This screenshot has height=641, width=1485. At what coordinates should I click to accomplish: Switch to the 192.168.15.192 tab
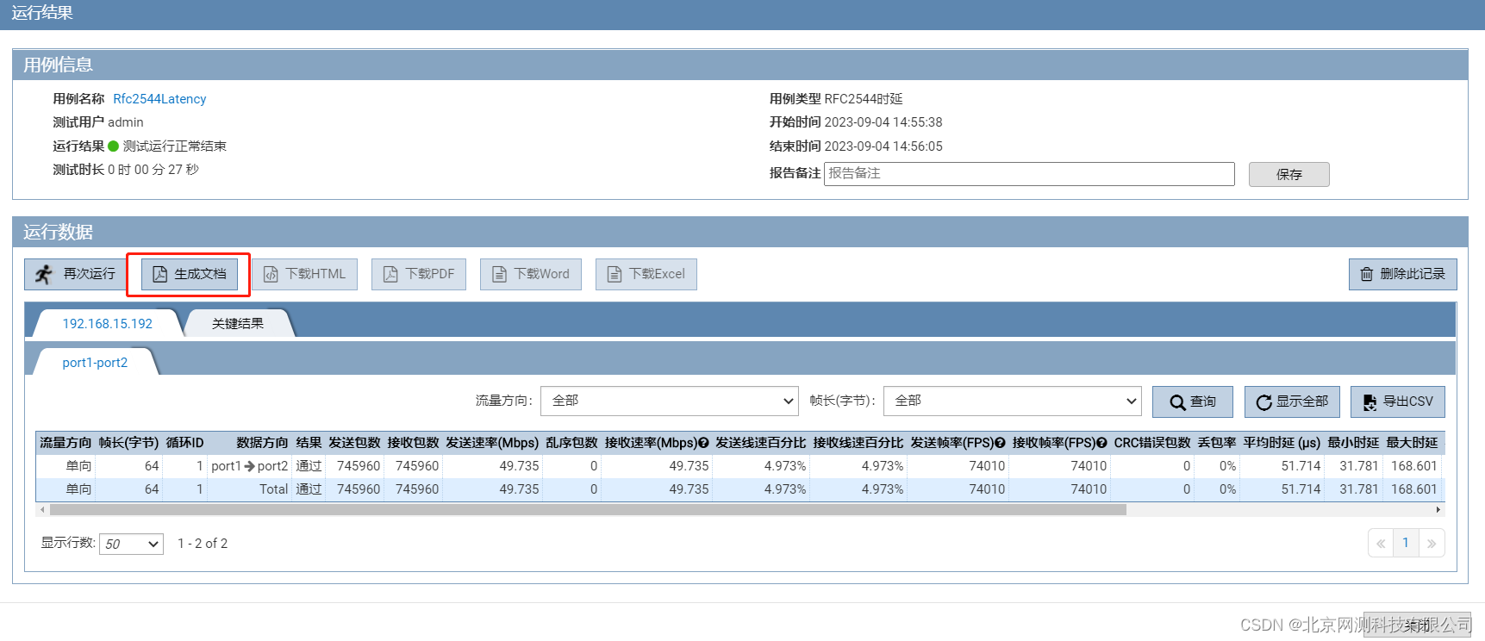[107, 323]
